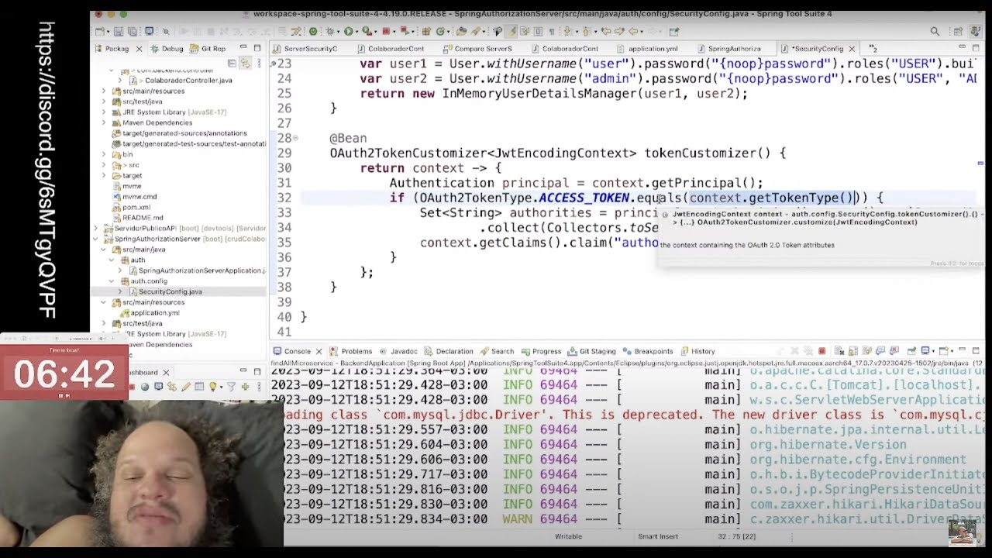Switch to the History tab
The image size is (992, 558).
point(697,351)
